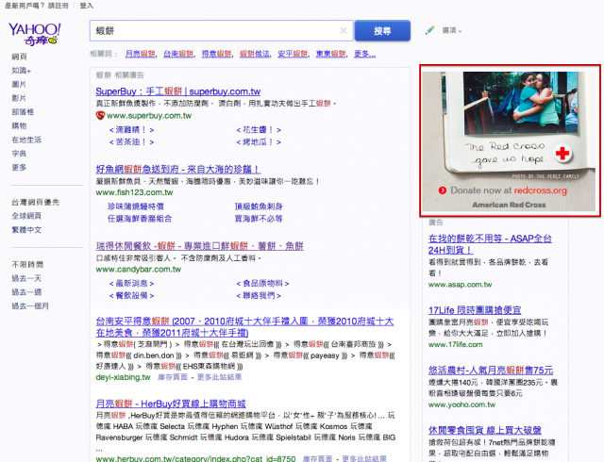Switch to the 圖片 image search
604x462 pixels.
pos(19,84)
